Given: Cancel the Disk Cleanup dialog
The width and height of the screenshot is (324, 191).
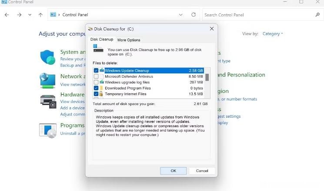Looking at the screenshot, I should [202, 171].
